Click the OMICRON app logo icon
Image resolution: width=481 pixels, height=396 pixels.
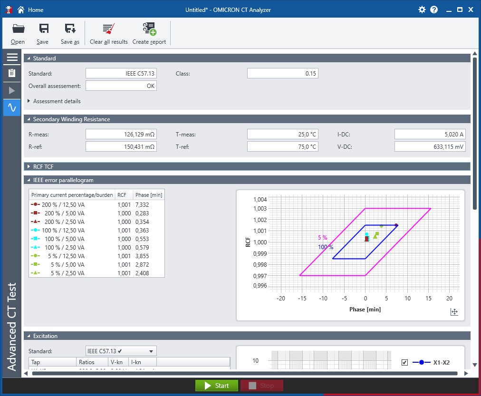pos(9,10)
